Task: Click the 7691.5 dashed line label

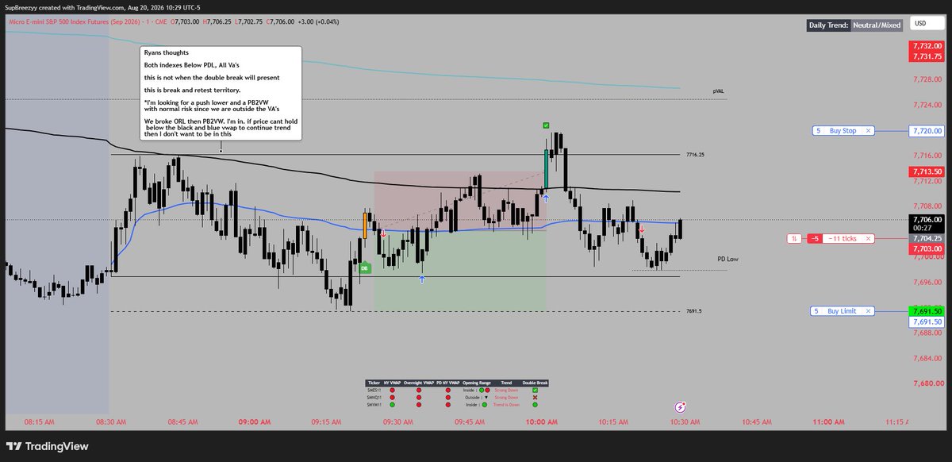Action: pyautogui.click(x=693, y=311)
